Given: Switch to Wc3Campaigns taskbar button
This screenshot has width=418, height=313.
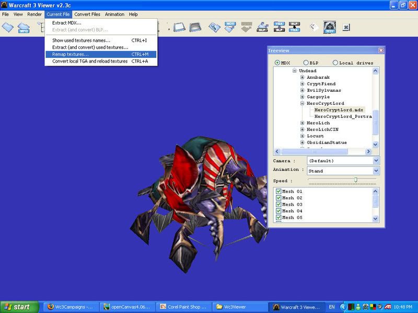Looking at the screenshot, I should (x=71, y=307).
